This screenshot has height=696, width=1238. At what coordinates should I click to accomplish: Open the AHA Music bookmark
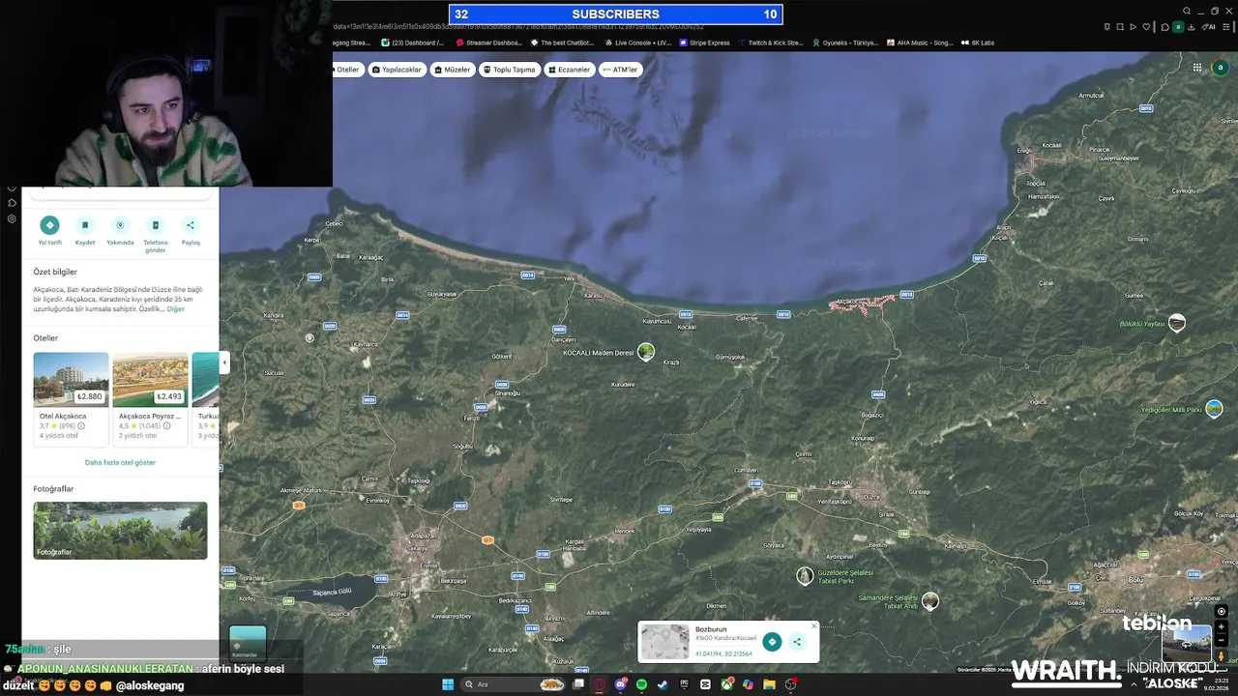pos(920,43)
